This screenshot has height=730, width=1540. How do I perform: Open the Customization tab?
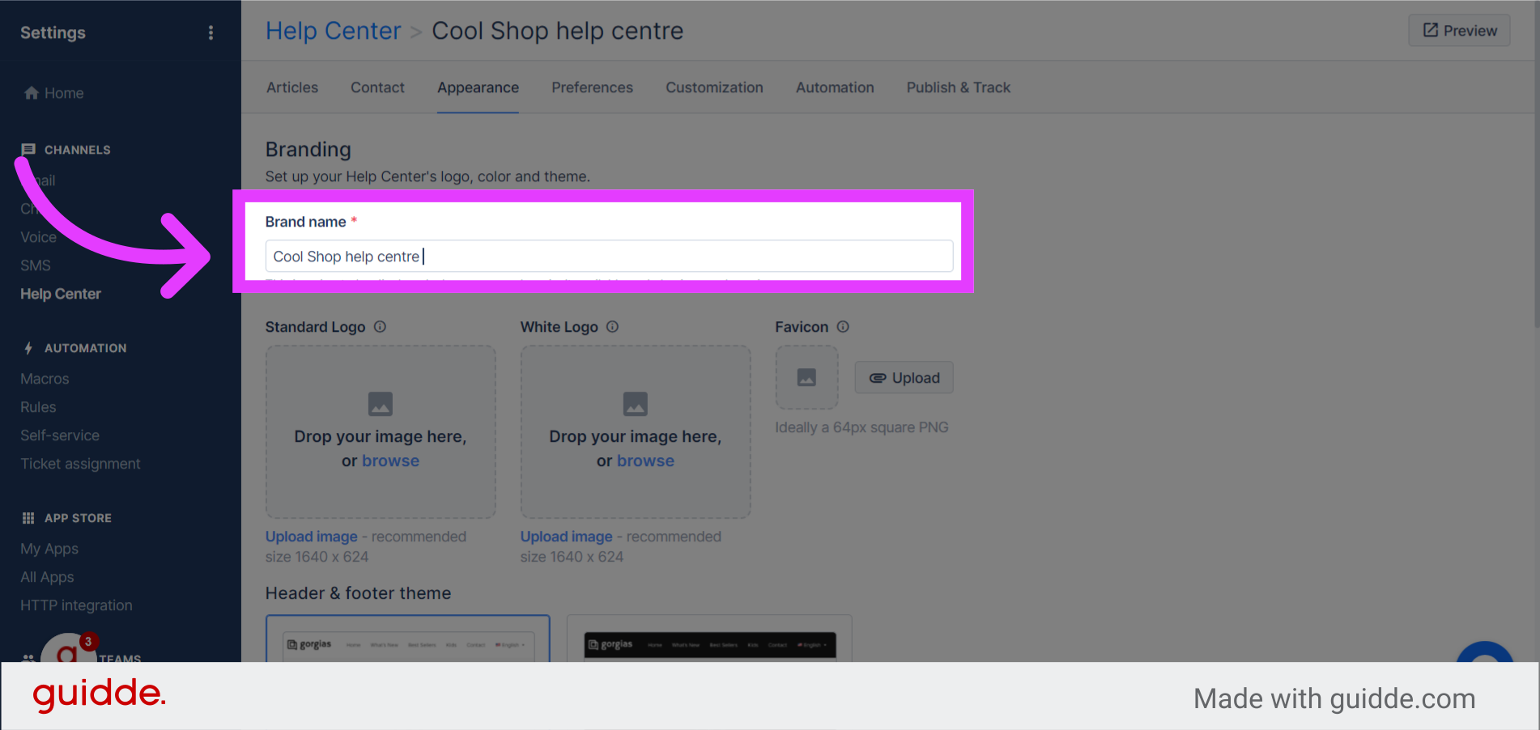tap(714, 87)
